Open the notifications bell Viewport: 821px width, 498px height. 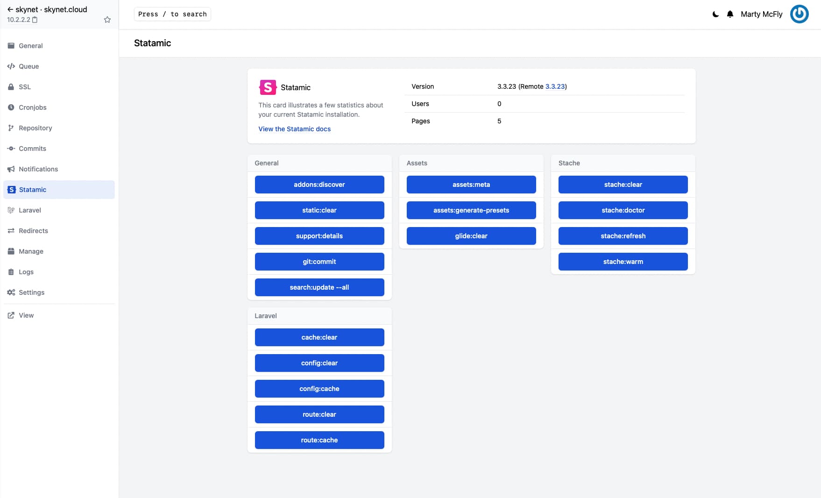[x=730, y=14]
